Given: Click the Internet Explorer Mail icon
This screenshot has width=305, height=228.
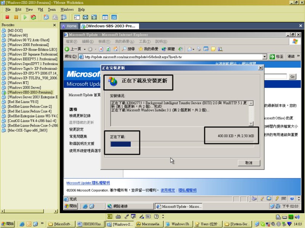Looking at the screenshot, I should 189,49.
